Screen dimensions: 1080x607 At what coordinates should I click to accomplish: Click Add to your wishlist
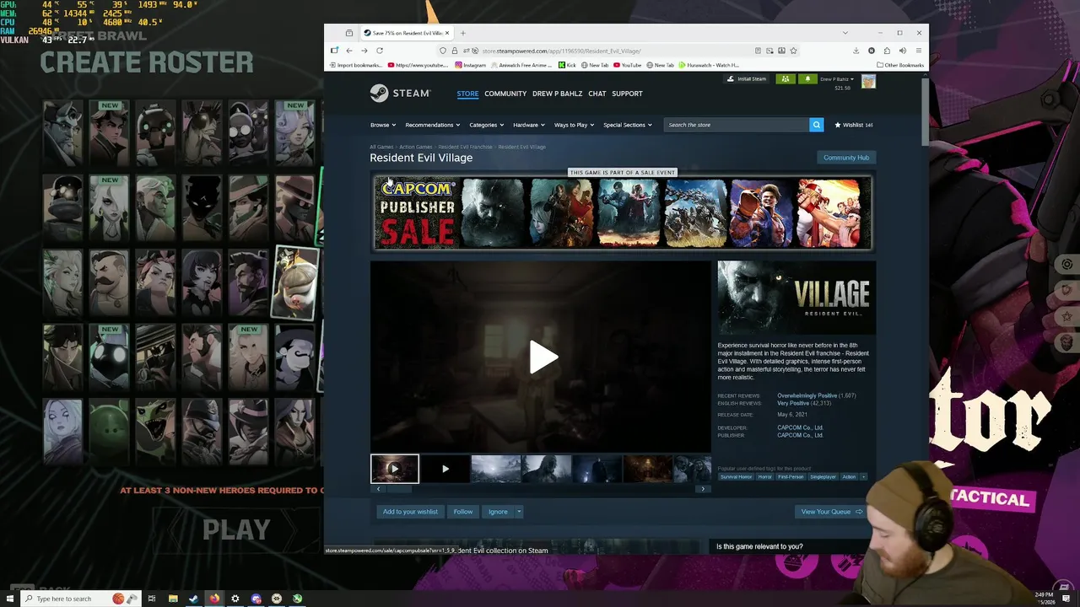click(x=410, y=512)
